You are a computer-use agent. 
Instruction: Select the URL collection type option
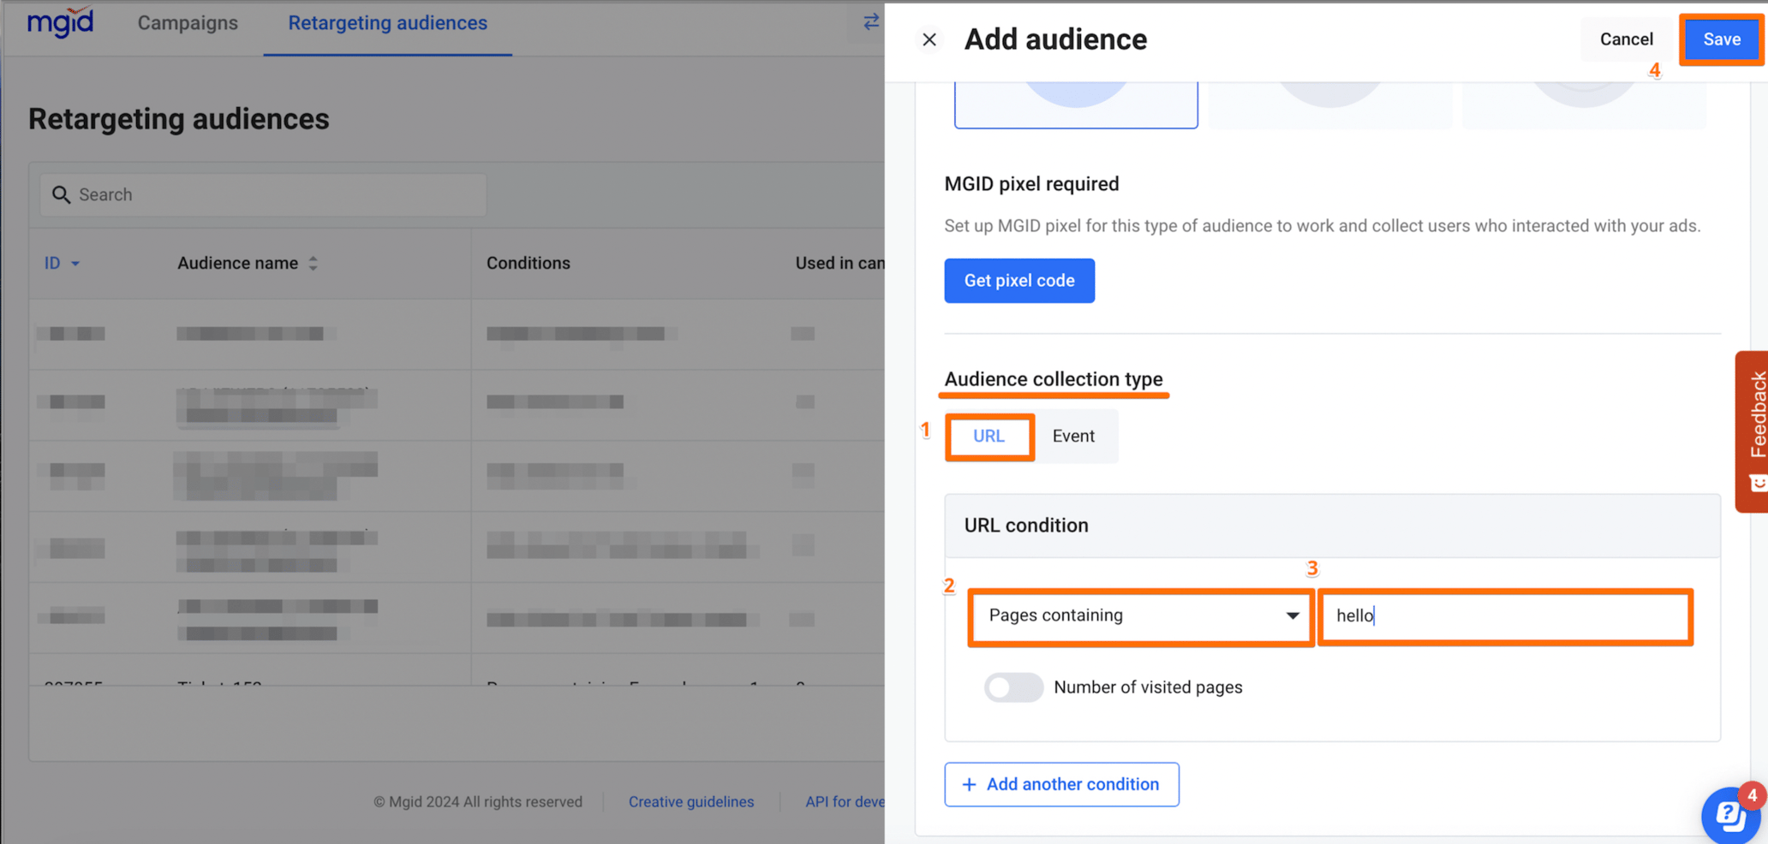[989, 437]
